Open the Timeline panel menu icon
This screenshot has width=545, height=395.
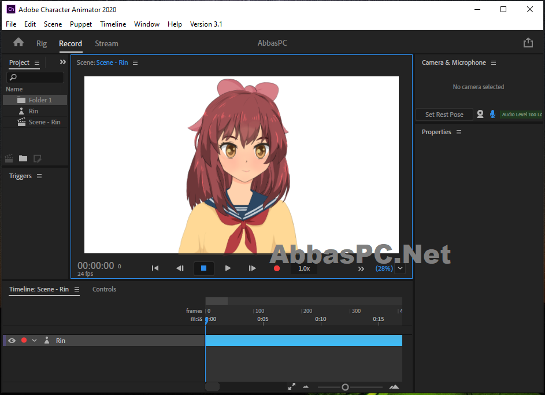point(77,289)
